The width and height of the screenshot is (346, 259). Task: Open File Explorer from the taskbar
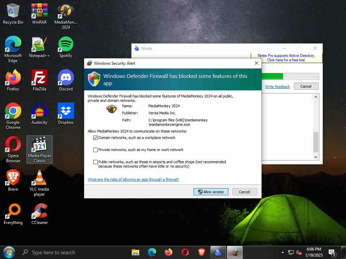[135, 252]
